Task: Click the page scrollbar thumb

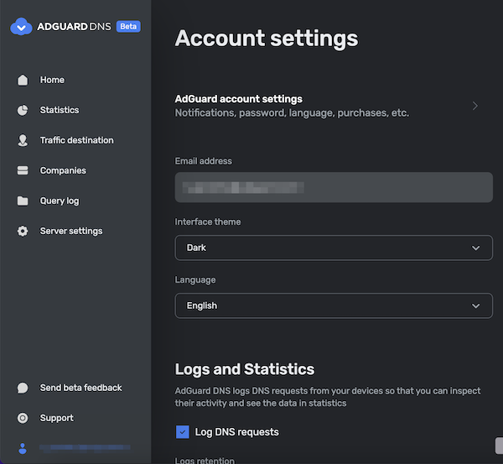Action: pos(499,446)
